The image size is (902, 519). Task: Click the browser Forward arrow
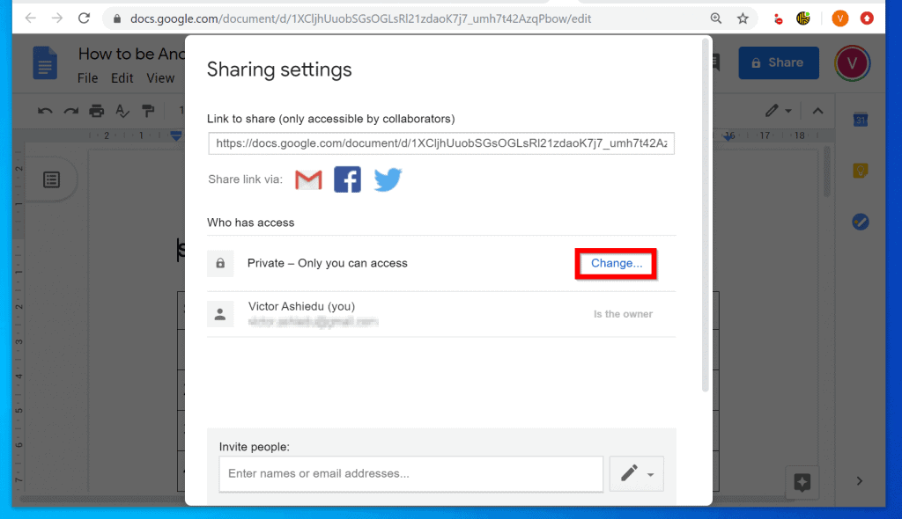(57, 18)
